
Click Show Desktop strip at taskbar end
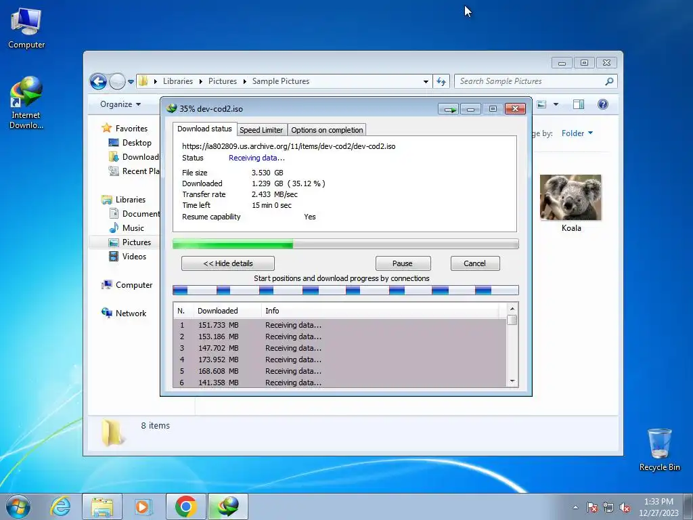688,506
